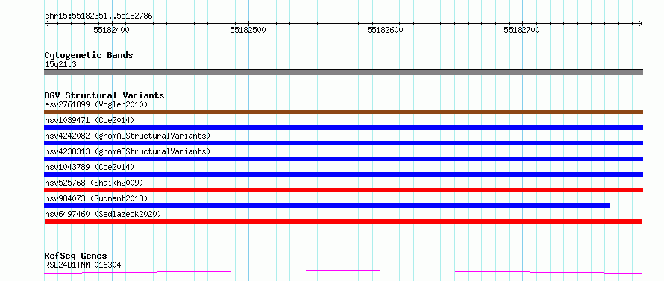This screenshot has width=664, height=281.
Task: Click the blue nsv4242082 variant bar
Action: [x=343, y=143]
